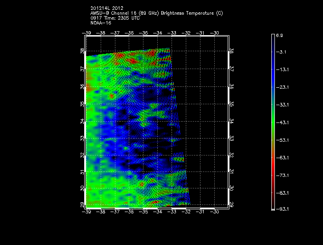Select the AMSU-B Channel 16 Brightness Temperature heading
This screenshot has height=245, width=323.
pyautogui.click(x=156, y=13)
